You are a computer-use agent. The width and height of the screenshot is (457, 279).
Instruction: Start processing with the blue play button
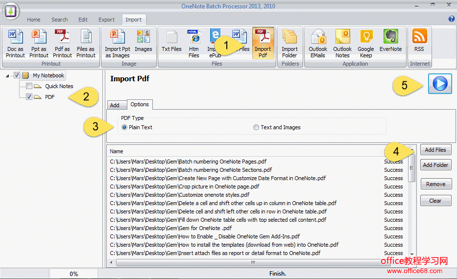(x=440, y=84)
